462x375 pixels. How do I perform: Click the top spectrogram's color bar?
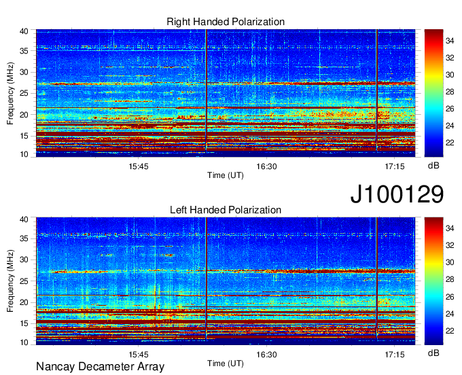click(x=433, y=93)
